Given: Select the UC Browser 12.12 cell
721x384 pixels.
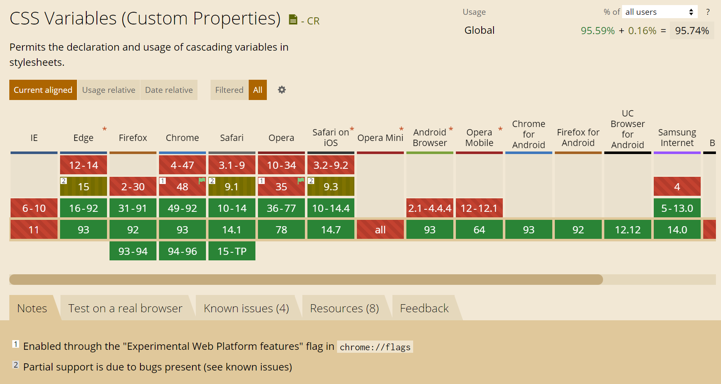Looking at the screenshot, I should click(x=628, y=230).
